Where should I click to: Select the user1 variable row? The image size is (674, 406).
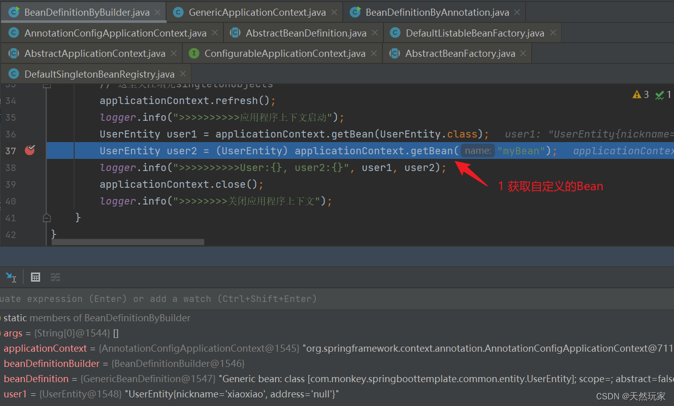tap(337, 394)
